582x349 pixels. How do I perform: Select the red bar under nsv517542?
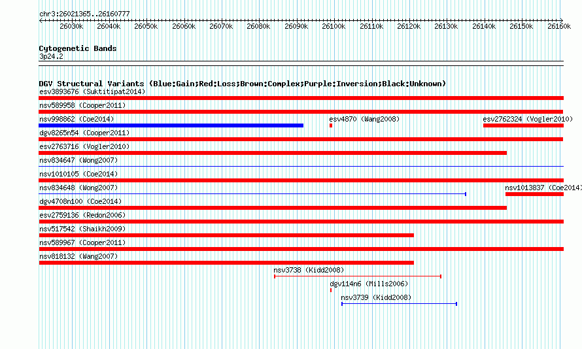click(x=226, y=235)
